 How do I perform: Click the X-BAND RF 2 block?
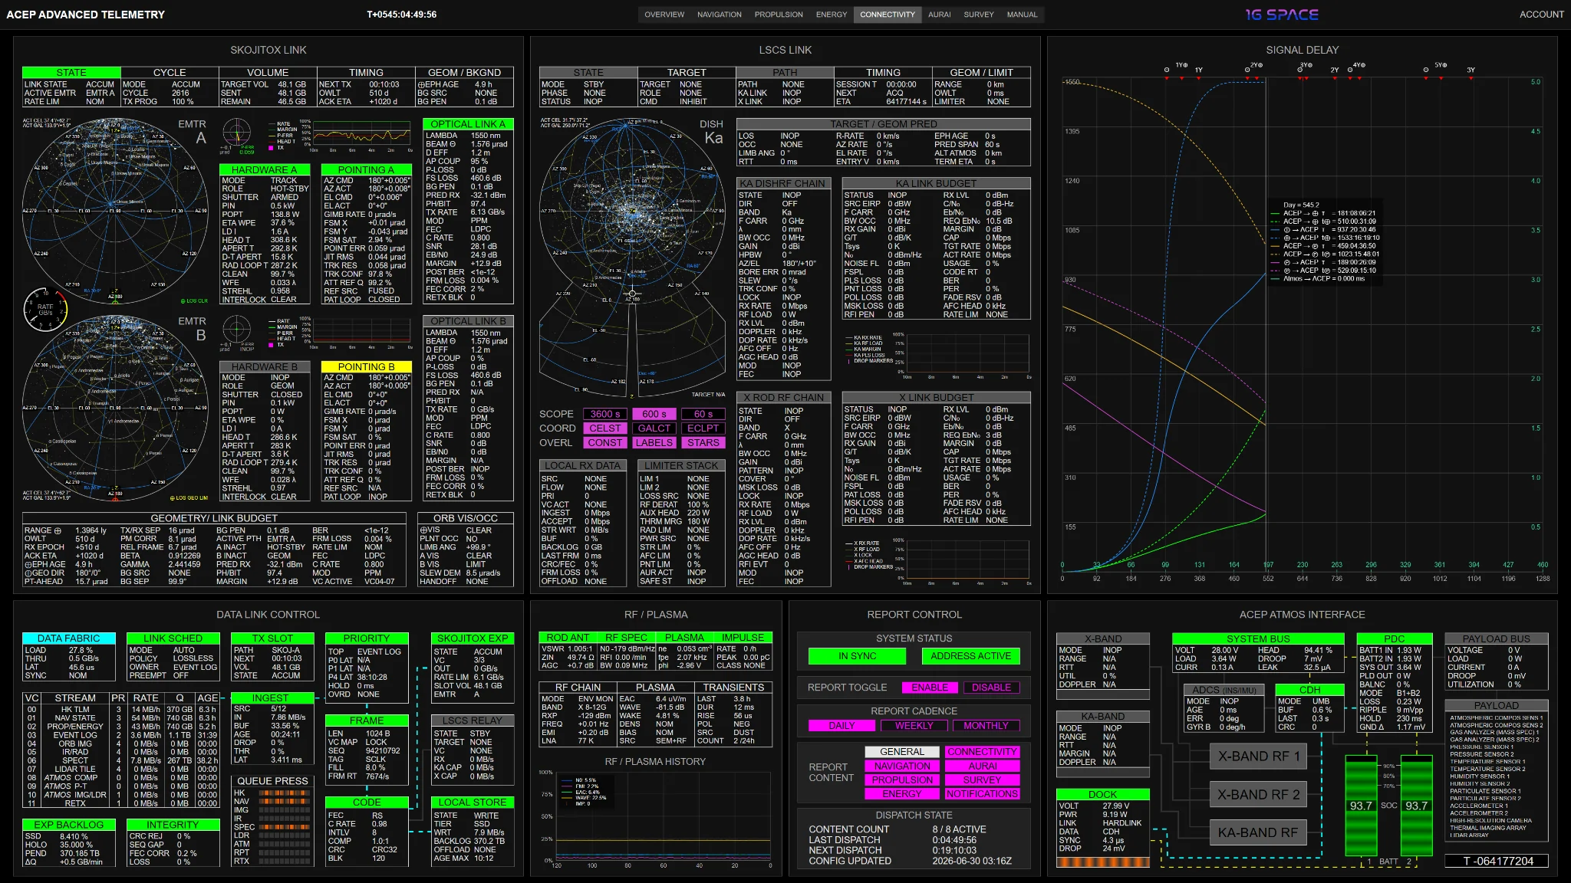click(x=1259, y=795)
